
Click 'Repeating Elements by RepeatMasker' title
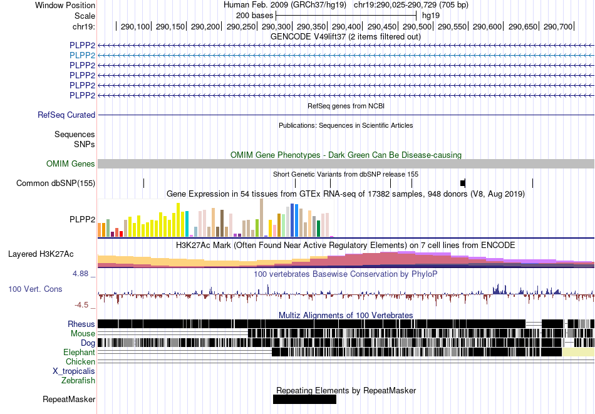[346, 390]
